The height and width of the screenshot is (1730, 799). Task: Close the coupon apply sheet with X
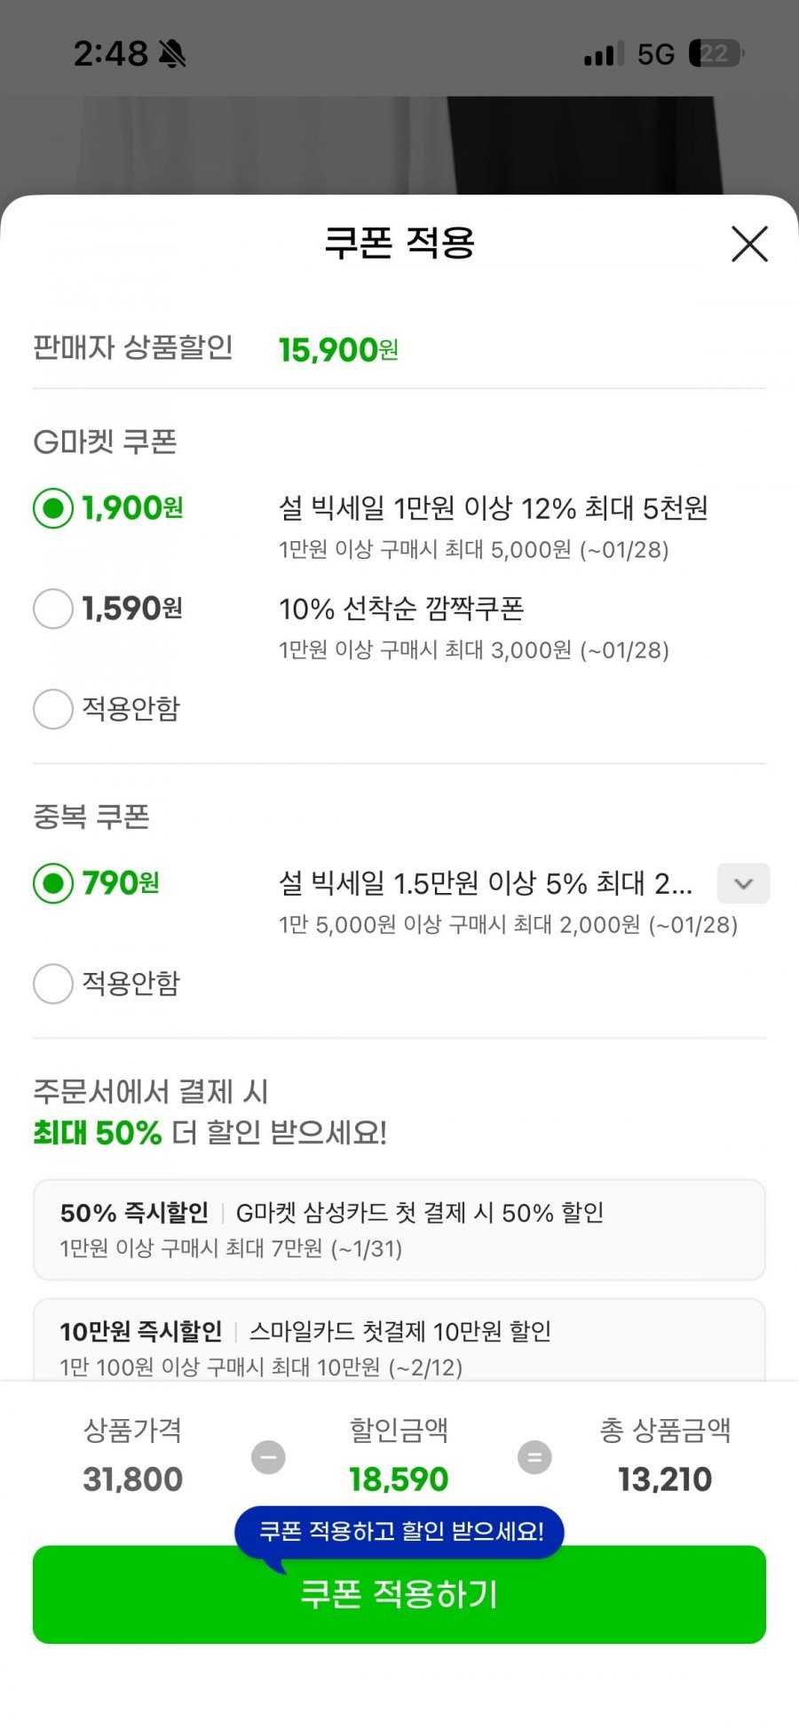749,243
